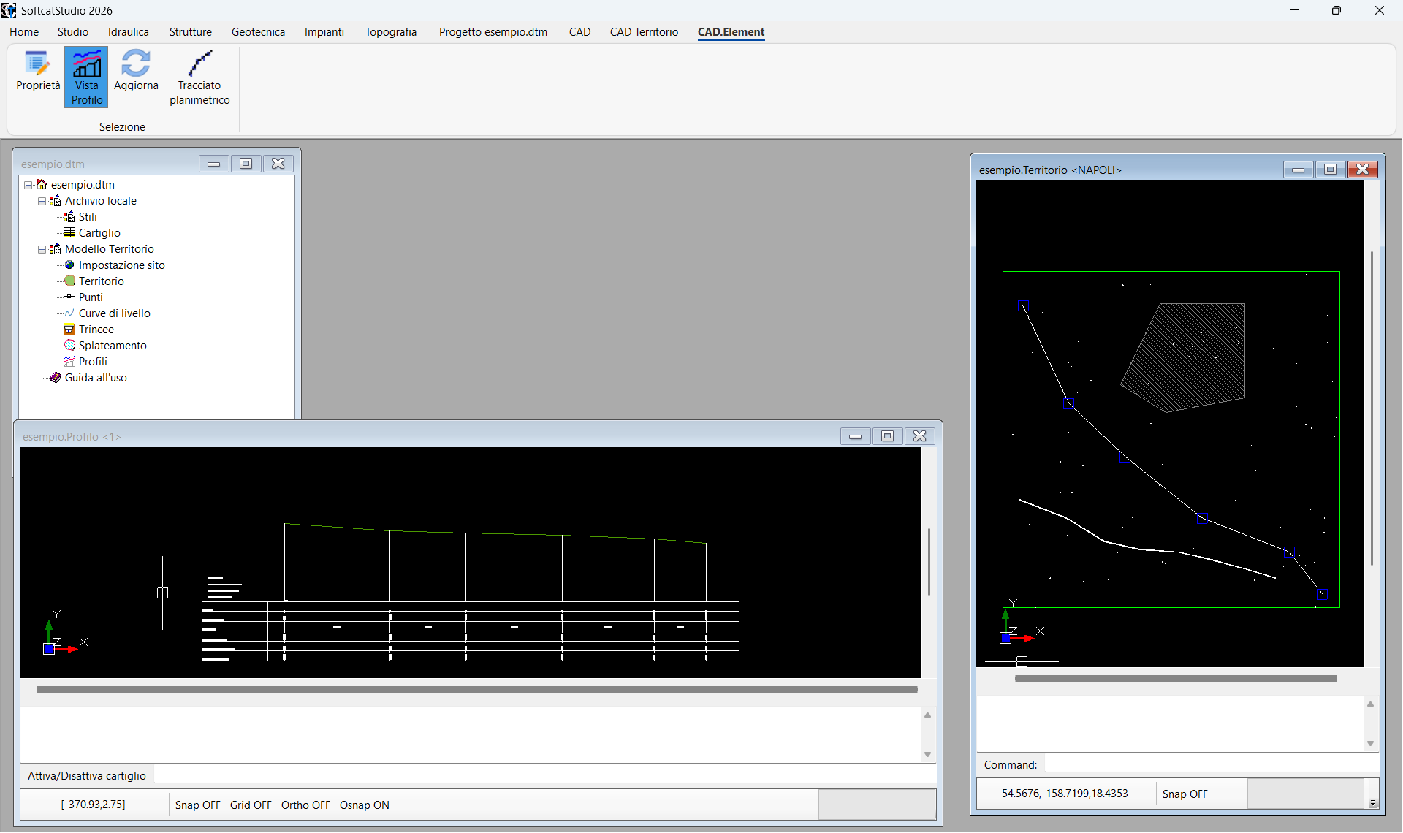This screenshot has height=833, width=1403.
Task: Open the Idraulica tab
Action: point(129,32)
